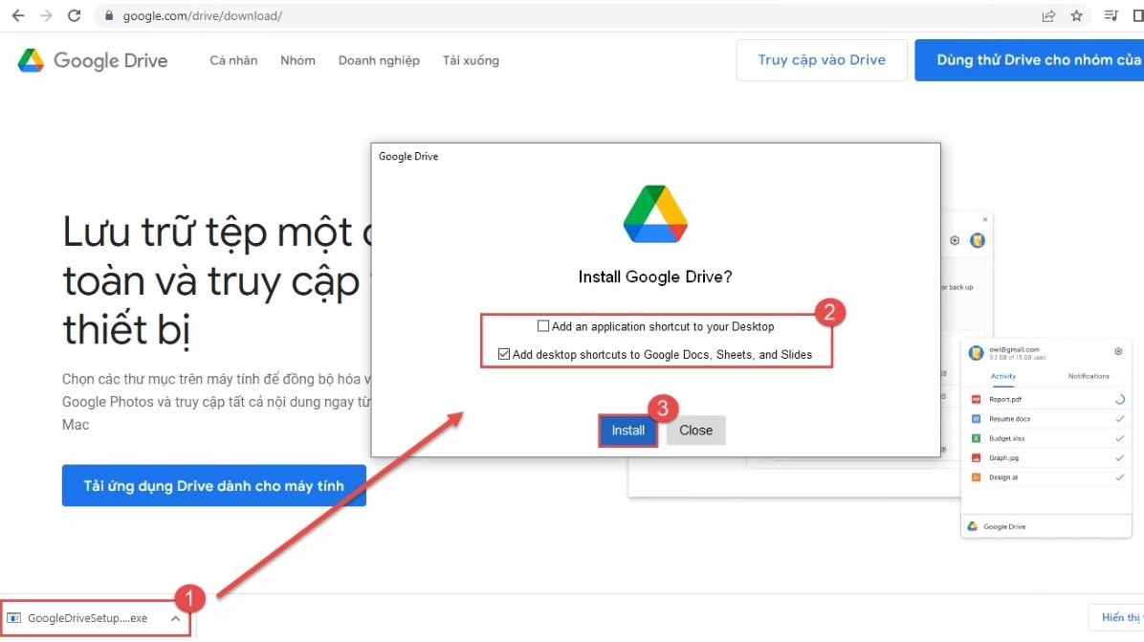Screen dimensions: 1144x642
Task: Switch to the Notifications tab
Action: (1089, 376)
